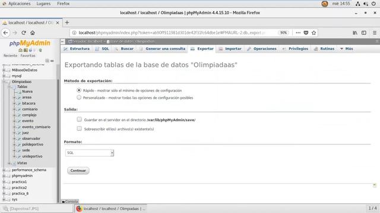Open a new Firefox tab

pyautogui.click(x=67, y=22)
